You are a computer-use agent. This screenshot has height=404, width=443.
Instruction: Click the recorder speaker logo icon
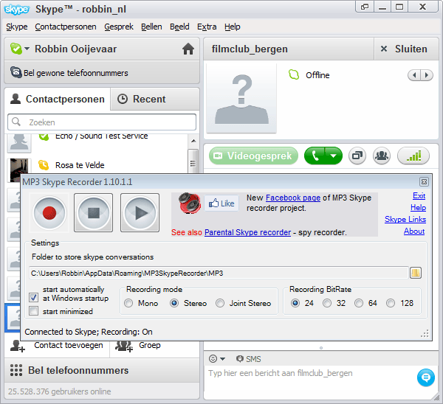pyautogui.click(x=190, y=203)
